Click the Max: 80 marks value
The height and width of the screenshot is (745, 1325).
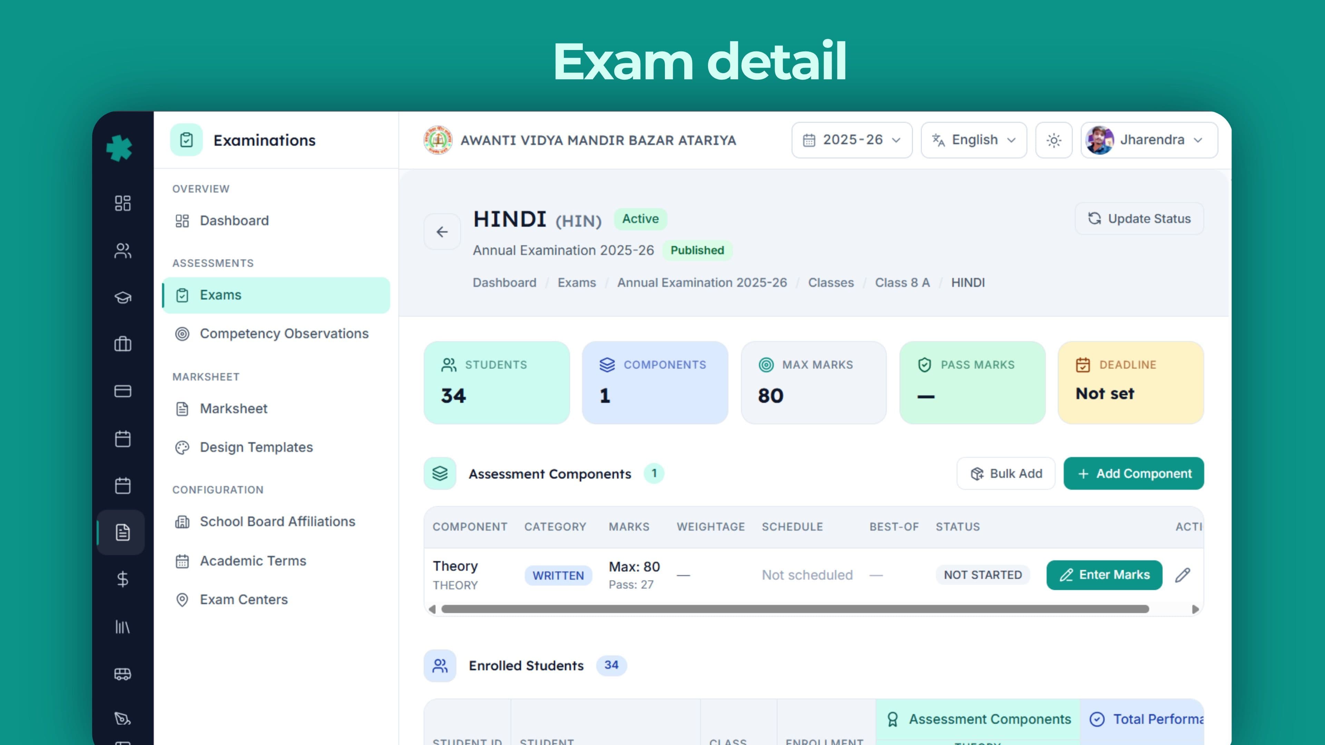point(634,567)
